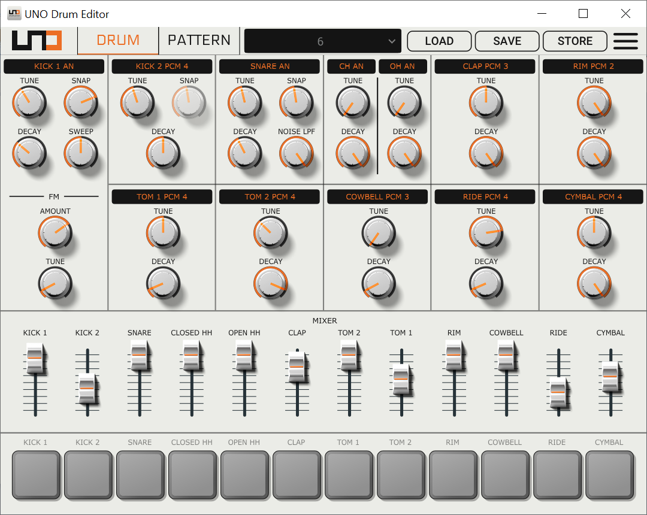Click the SAVE button
Screen dimensions: 647x515
tap(507, 41)
